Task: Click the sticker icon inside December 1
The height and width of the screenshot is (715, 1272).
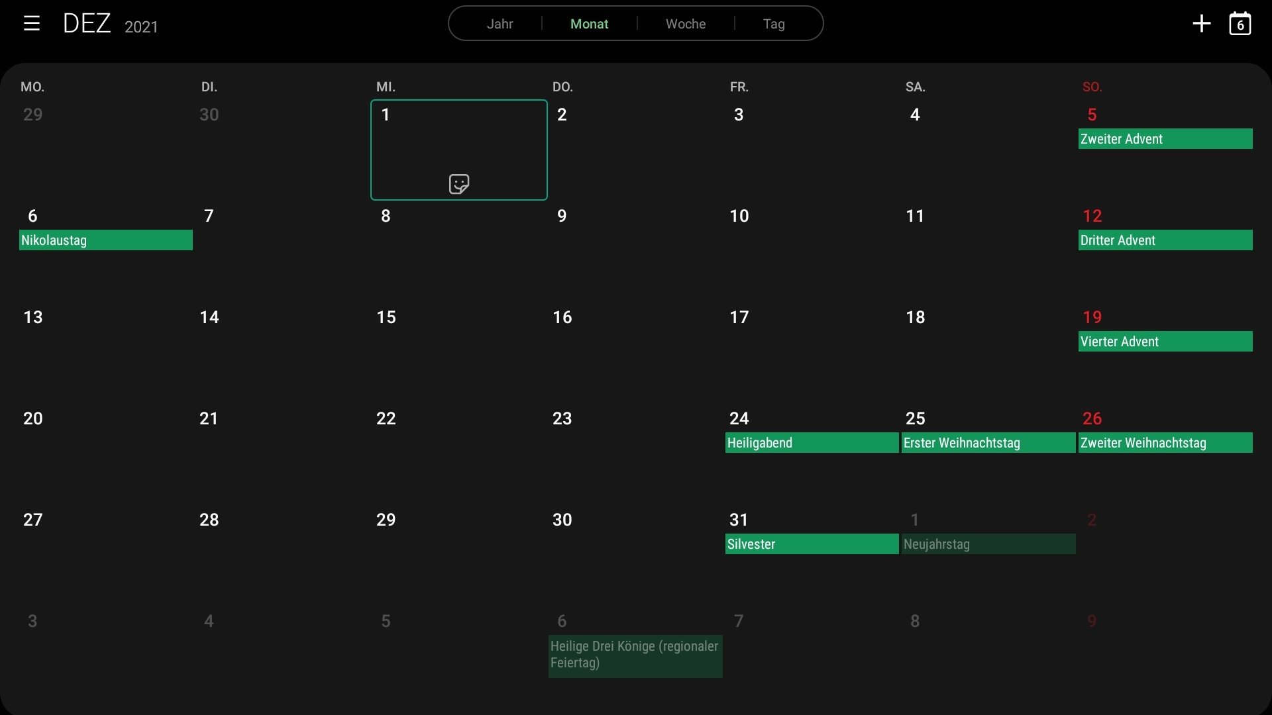Action: (458, 183)
